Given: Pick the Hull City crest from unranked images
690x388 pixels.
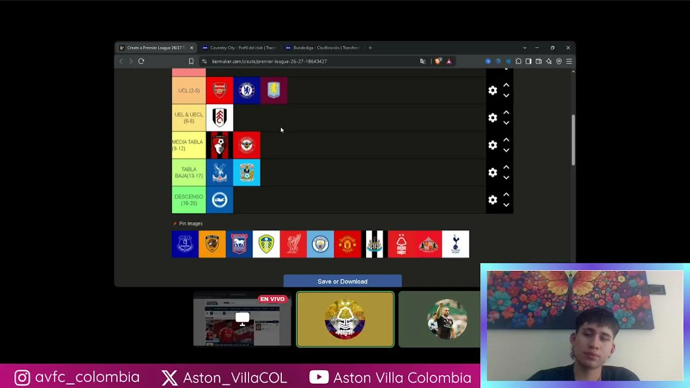Looking at the screenshot, I should tap(212, 244).
